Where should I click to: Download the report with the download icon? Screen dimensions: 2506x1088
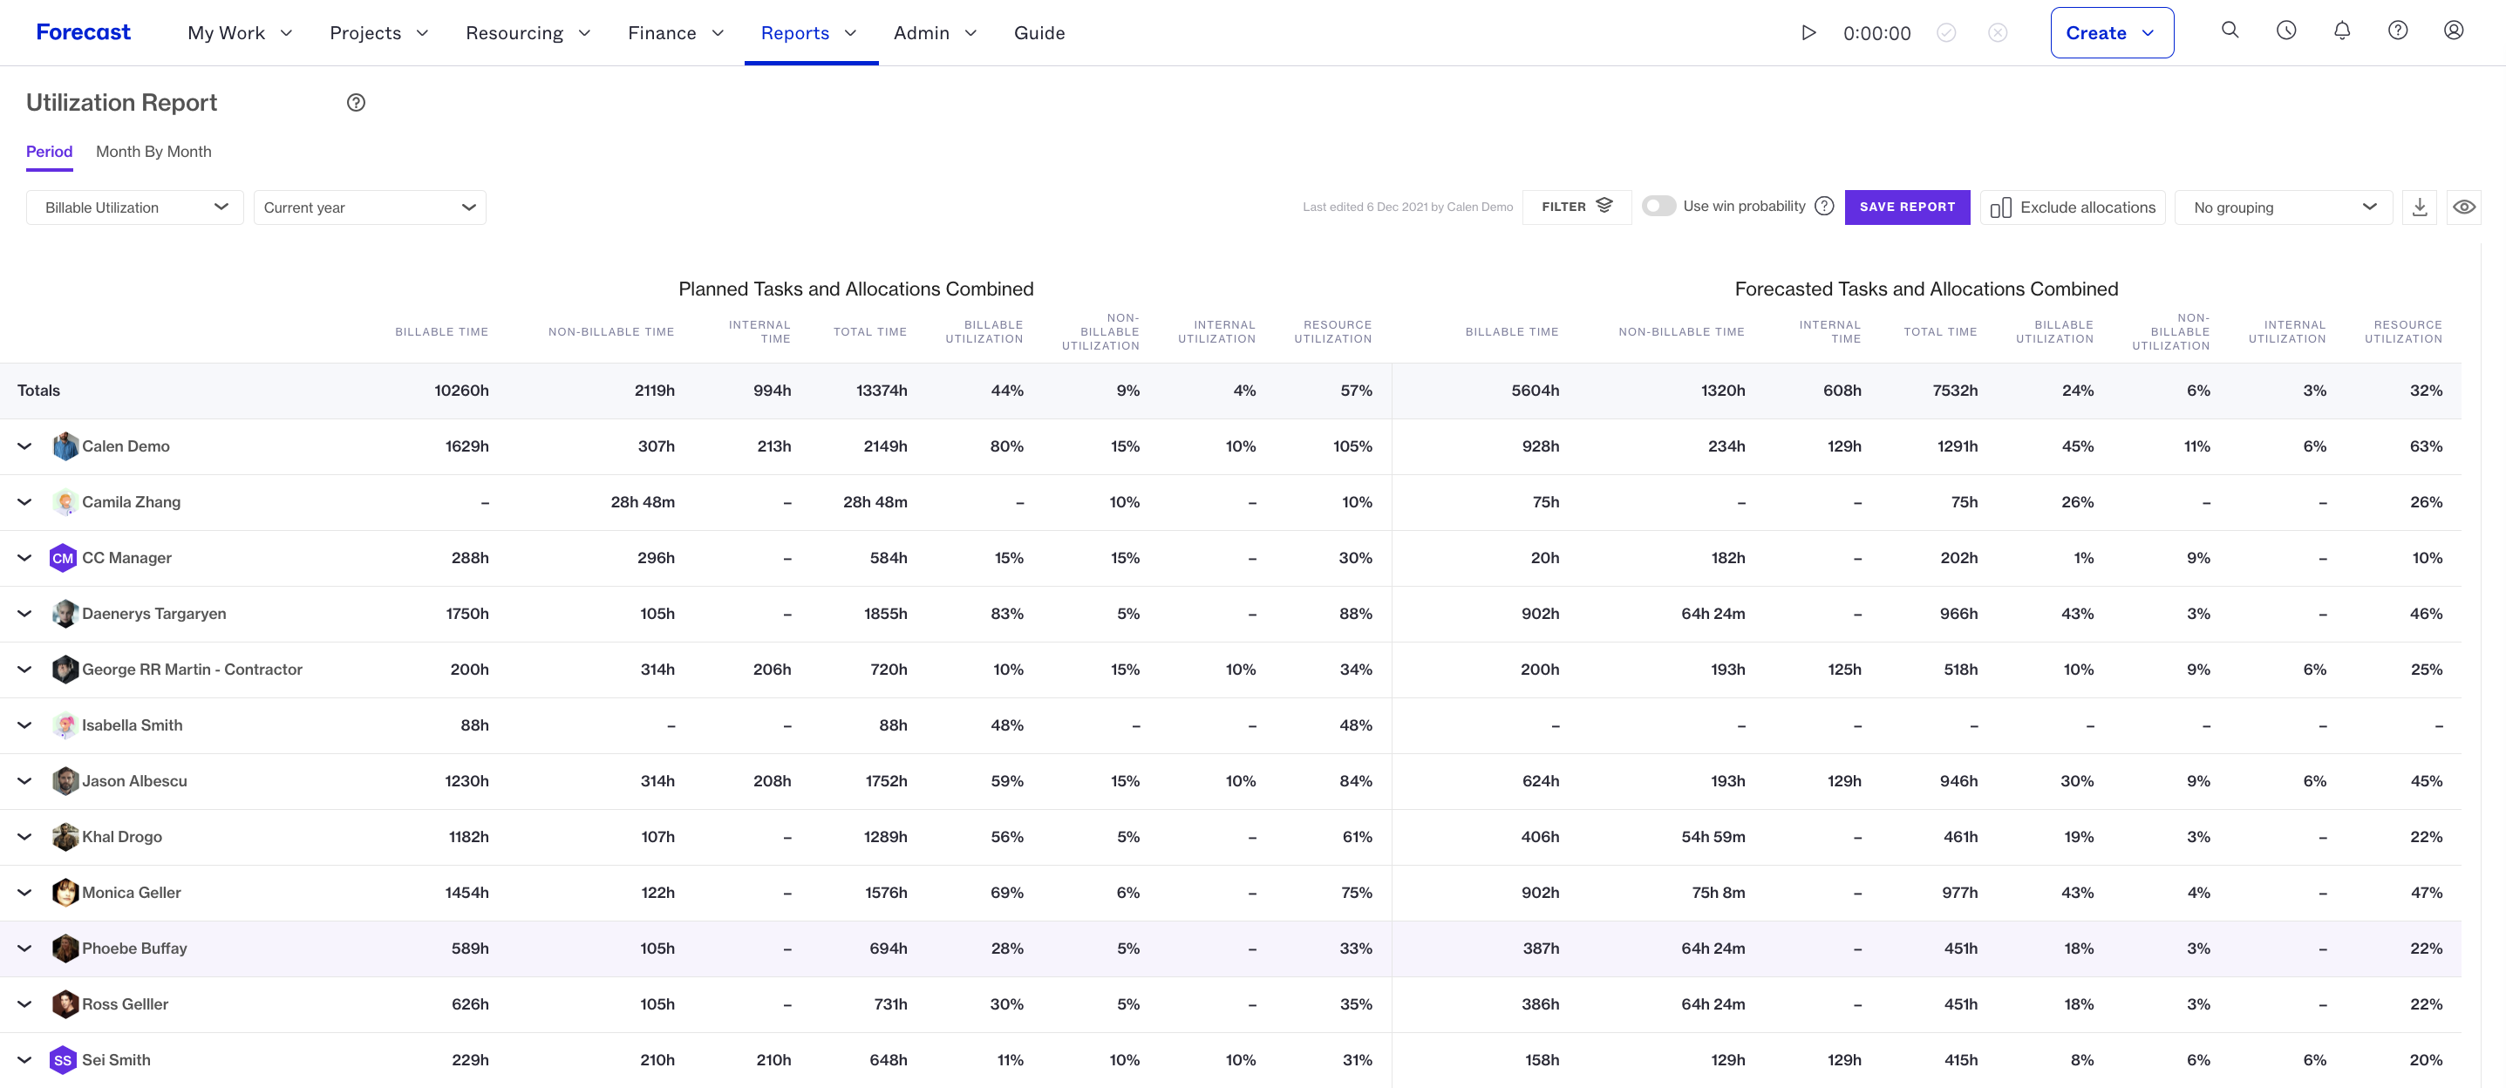coord(2420,207)
